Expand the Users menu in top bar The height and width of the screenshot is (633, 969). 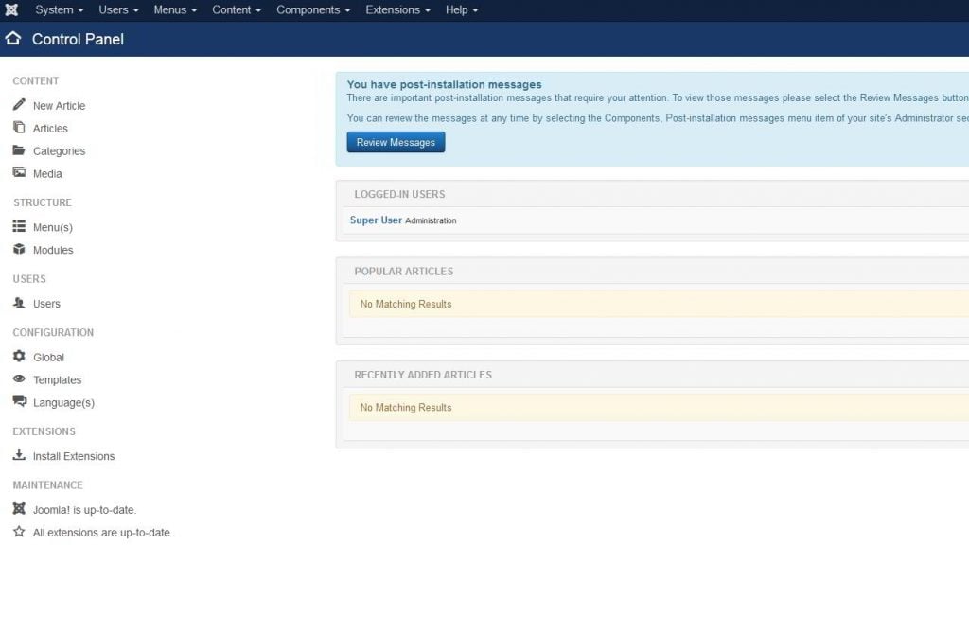pos(118,9)
